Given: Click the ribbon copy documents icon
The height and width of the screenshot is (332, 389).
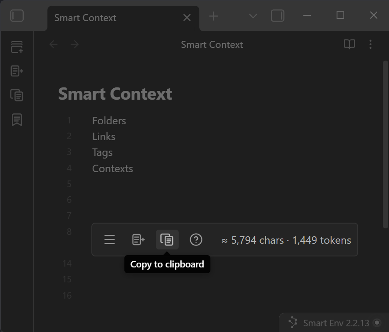Looking at the screenshot, I should pos(17,95).
